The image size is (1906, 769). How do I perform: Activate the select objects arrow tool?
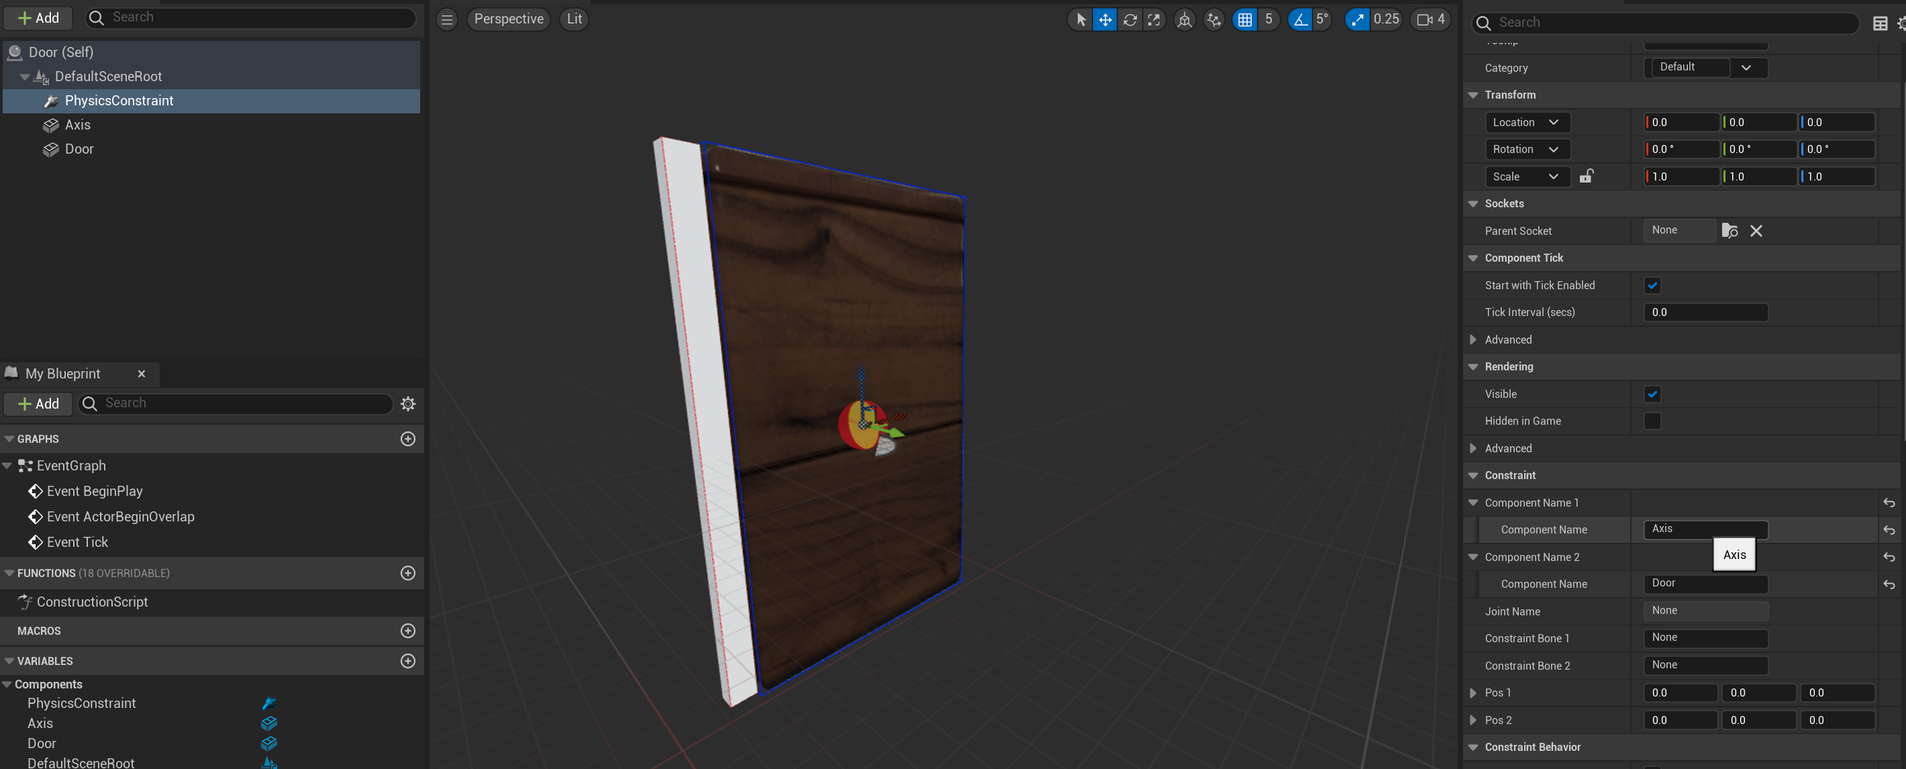pos(1081,20)
